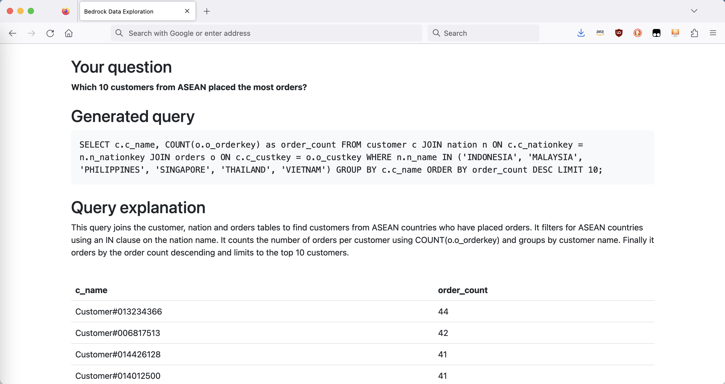The image size is (725, 384).
Task: Click the Tampermonkey extension icon
Action: tap(656, 33)
